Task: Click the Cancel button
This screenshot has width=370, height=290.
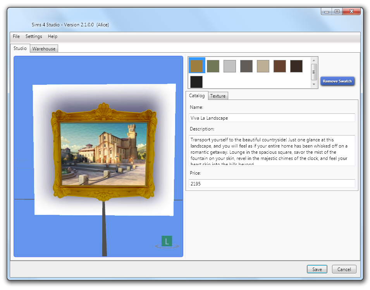Action: click(344, 269)
